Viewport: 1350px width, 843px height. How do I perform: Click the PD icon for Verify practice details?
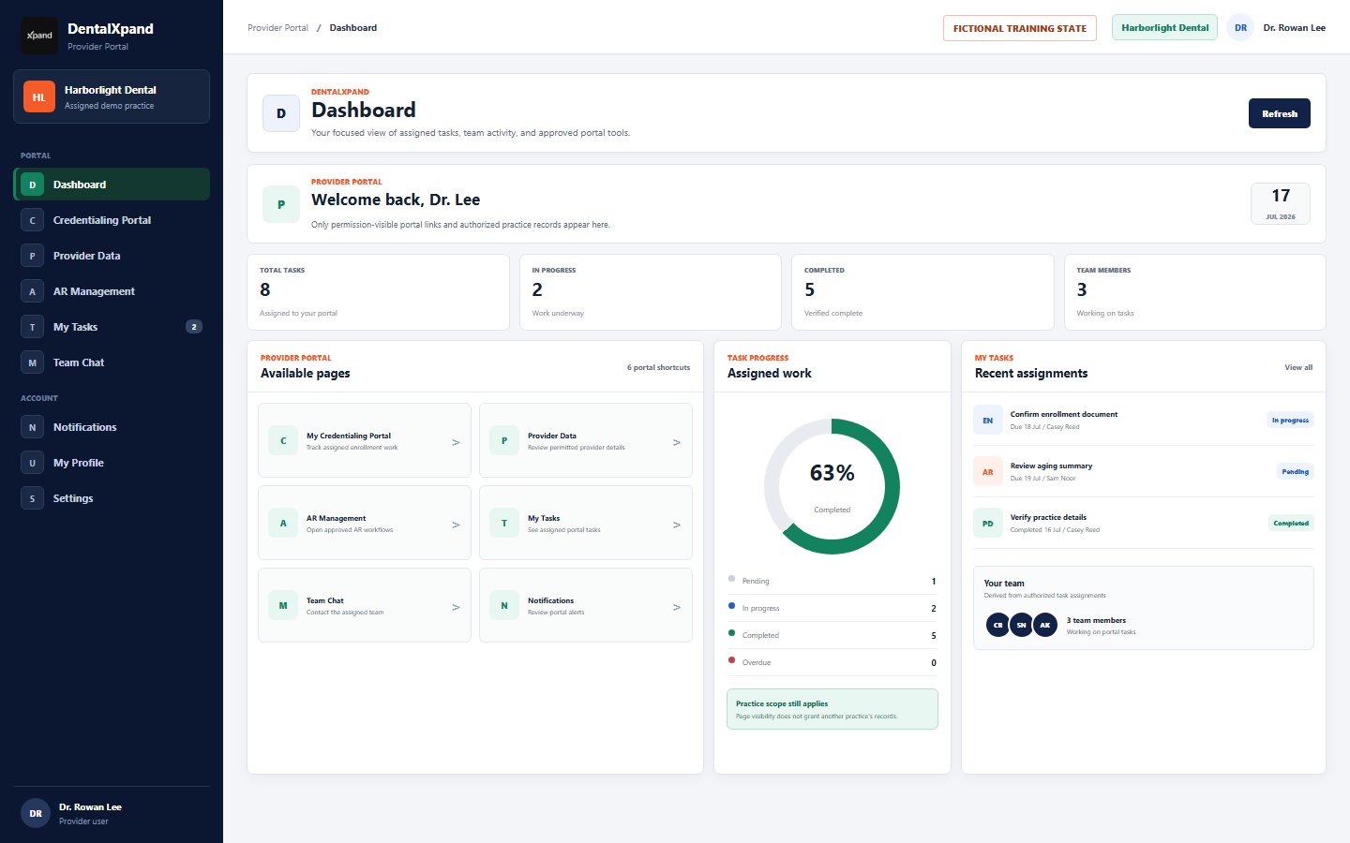[988, 524]
